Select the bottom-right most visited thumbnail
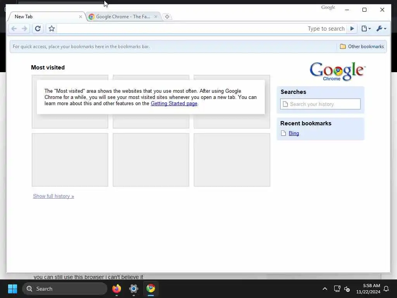Screen dimensions: 397x298 click(x=232, y=160)
